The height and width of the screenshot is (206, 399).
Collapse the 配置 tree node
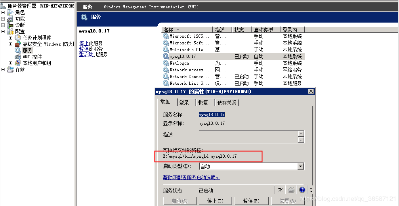(x=3, y=32)
